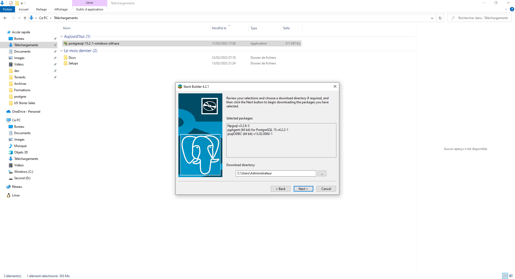Image resolution: width=515 pixels, height=279 pixels.
Task: Open Linux in the navigation tree
Action: [16, 195]
